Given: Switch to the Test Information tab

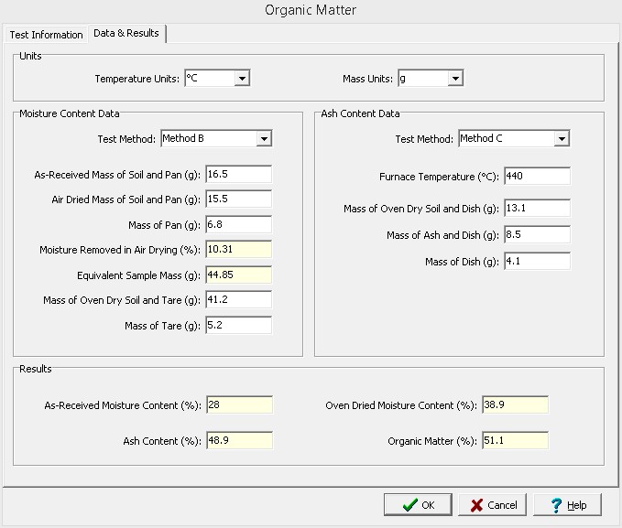Looking at the screenshot, I should point(46,35).
